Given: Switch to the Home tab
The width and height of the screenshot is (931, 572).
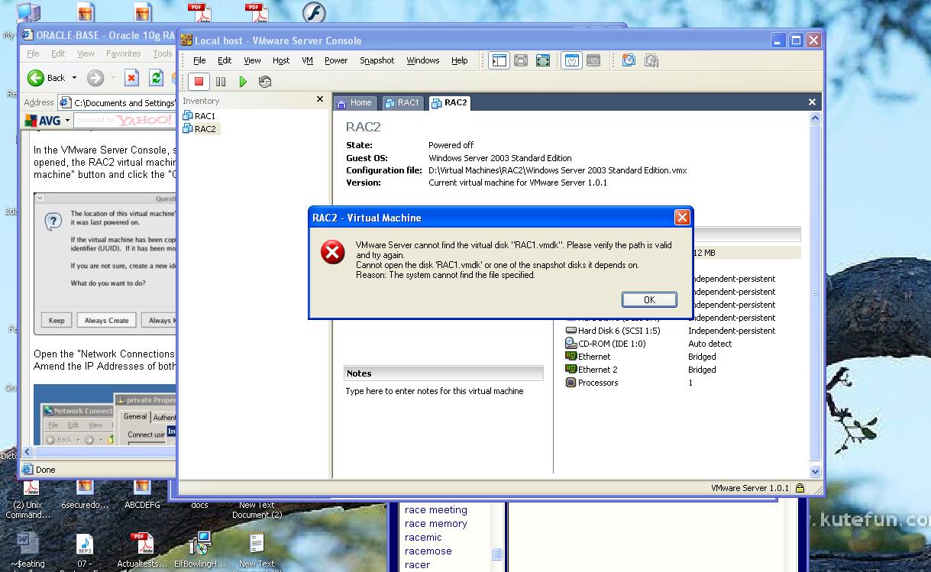Looking at the screenshot, I should pyautogui.click(x=354, y=102).
